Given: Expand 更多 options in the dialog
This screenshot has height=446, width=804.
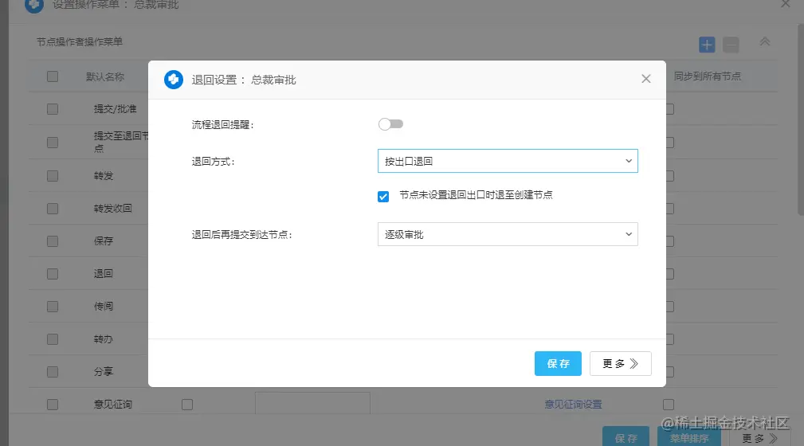Looking at the screenshot, I should [x=621, y=363].
